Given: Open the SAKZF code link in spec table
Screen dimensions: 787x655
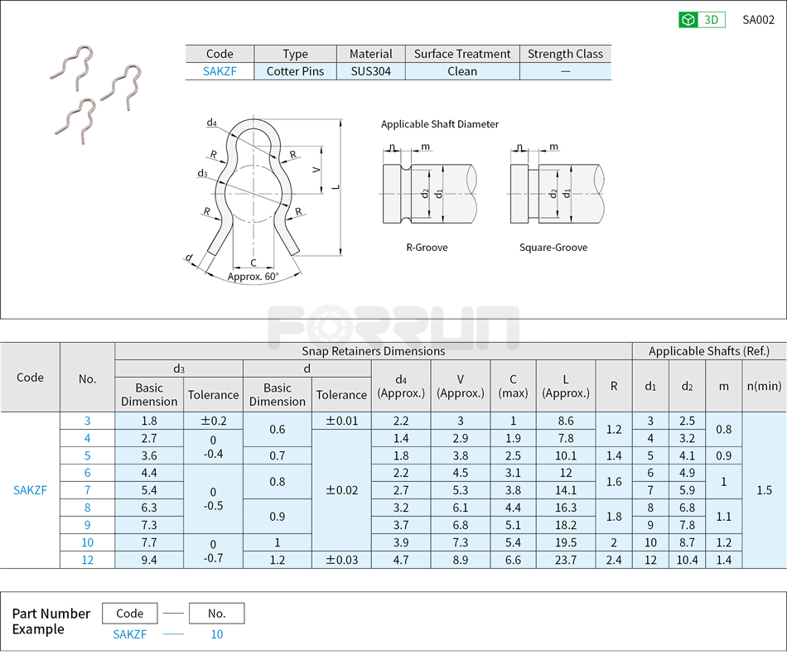Looking at the screenshot, I should (219, 71).
